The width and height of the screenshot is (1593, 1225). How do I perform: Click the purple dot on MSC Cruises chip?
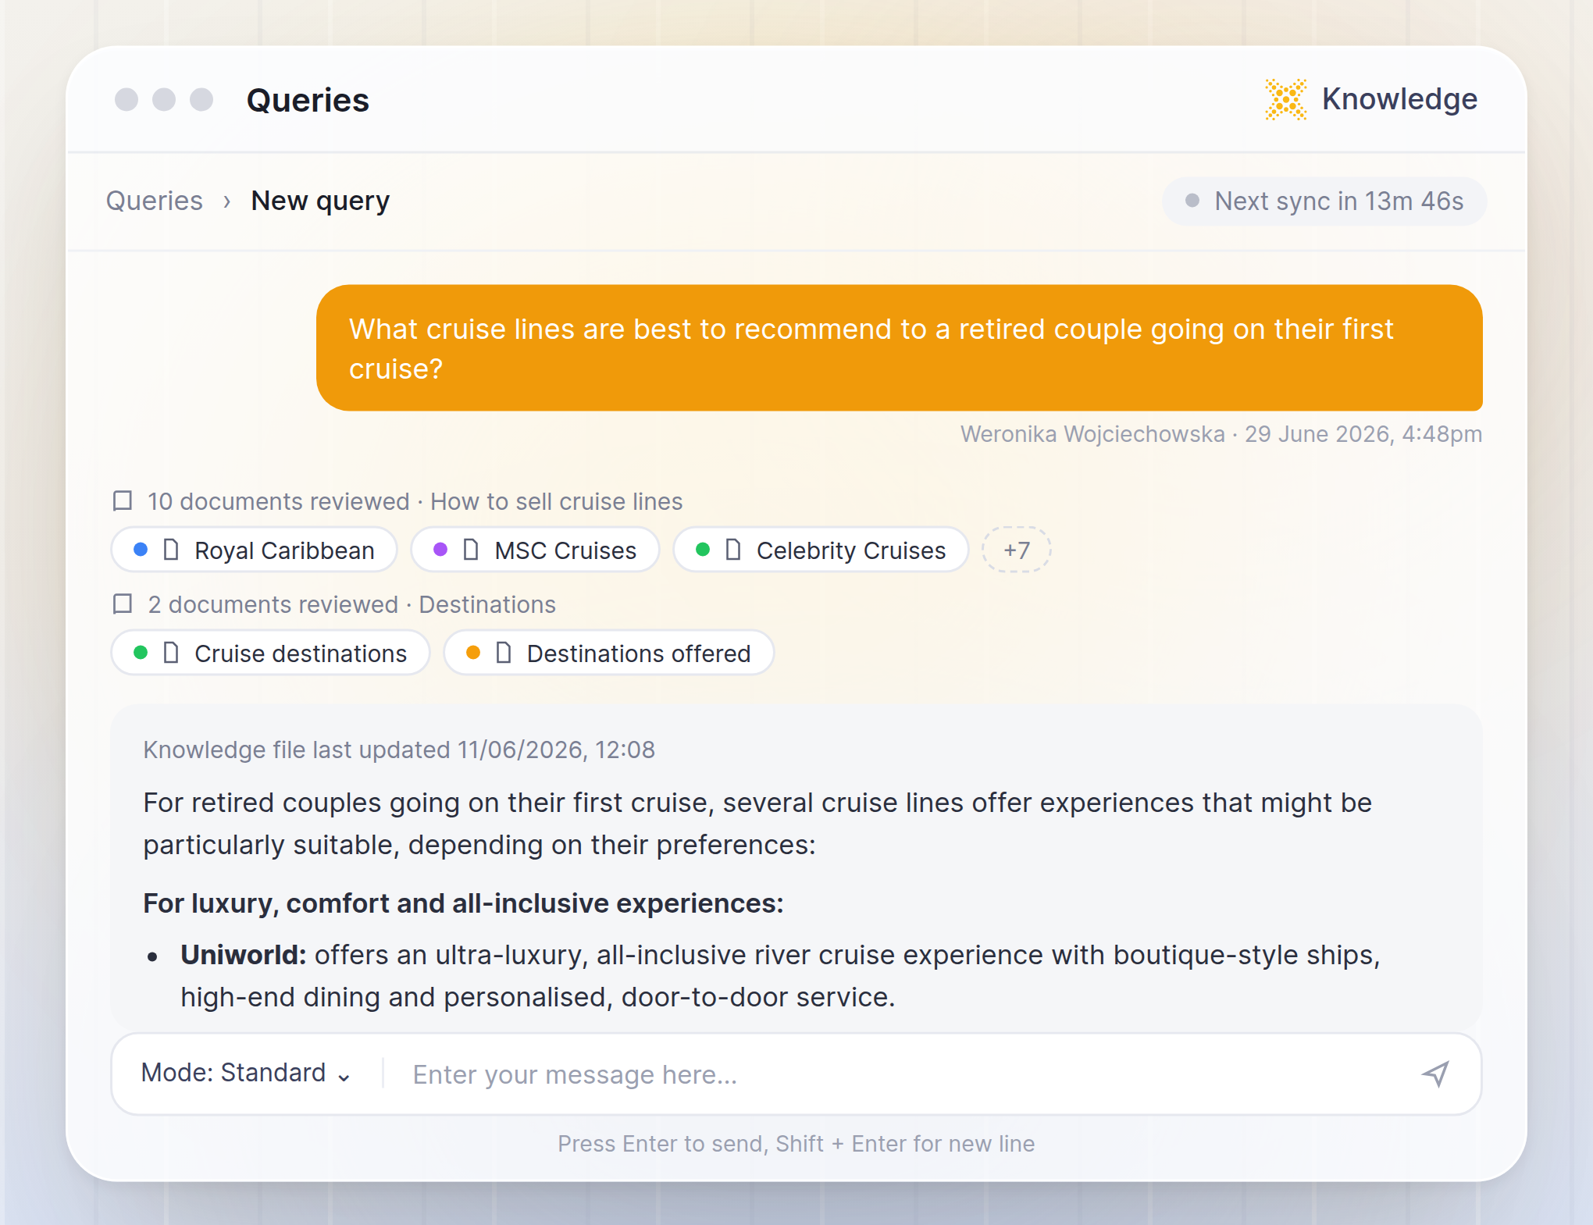(440, 550)
